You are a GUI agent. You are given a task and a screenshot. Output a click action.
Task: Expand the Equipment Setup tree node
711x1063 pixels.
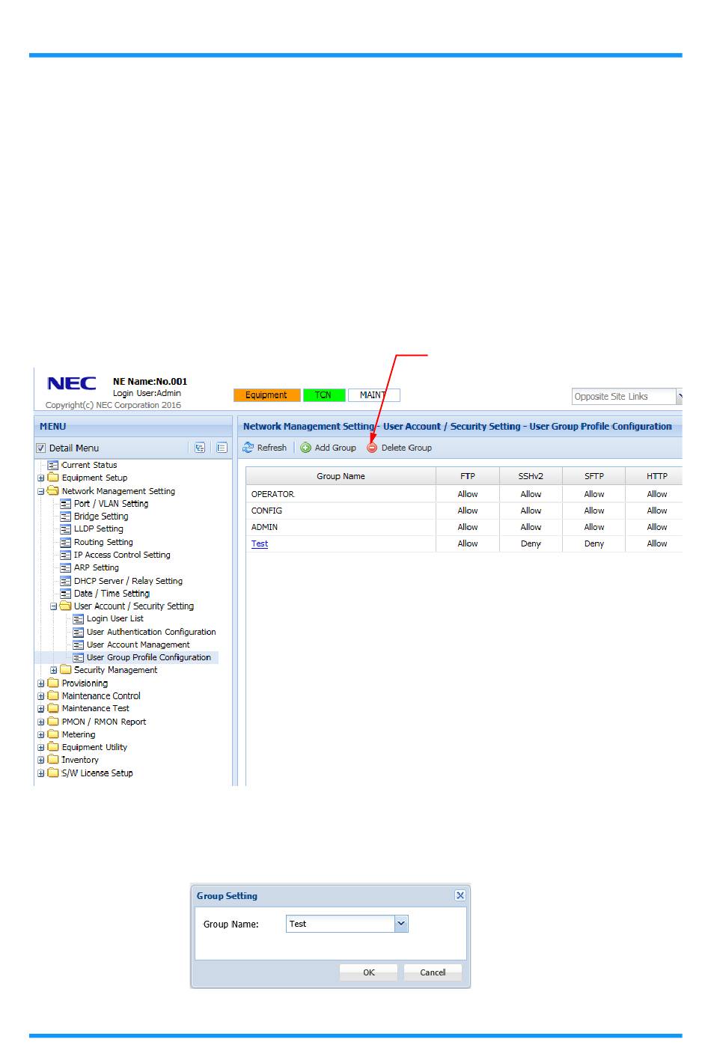coord(41,478)
